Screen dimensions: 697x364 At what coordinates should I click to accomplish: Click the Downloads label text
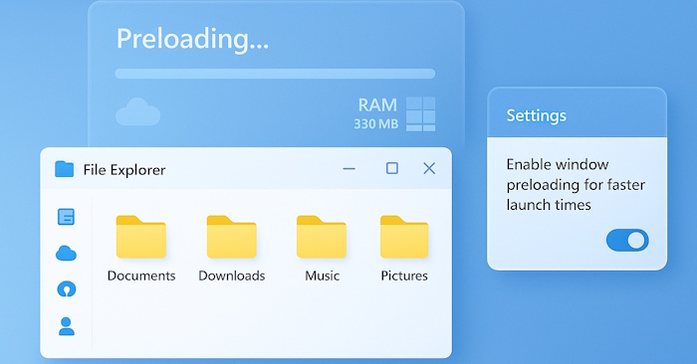[x=232, y=275]
